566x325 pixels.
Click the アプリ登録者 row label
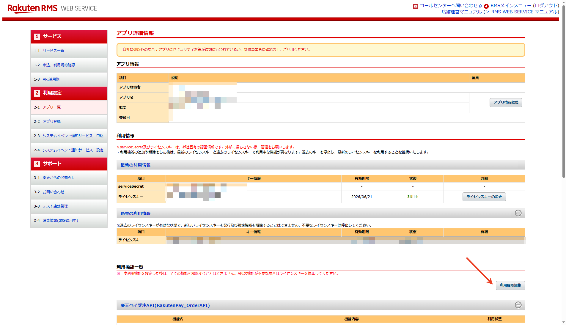coord(130,87)
